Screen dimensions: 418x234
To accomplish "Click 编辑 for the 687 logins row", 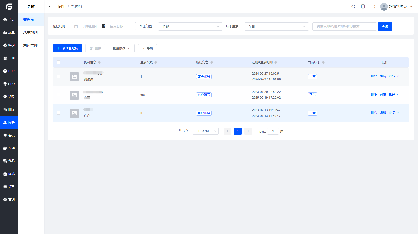I will coord(383,94).
